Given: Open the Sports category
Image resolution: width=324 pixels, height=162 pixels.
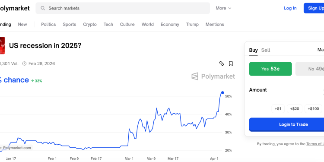Looking at the screenshot, I should 70,24.
